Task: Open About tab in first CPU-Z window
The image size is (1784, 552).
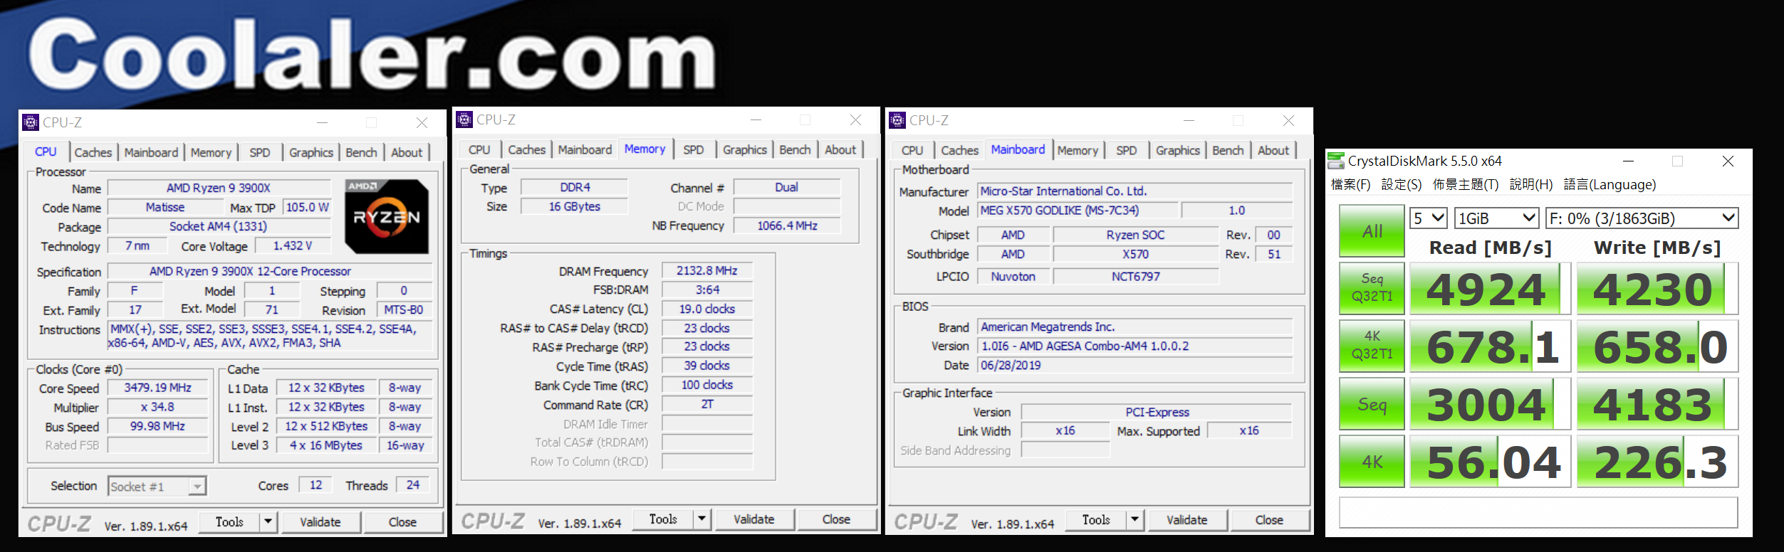Action: click(407, 152)
